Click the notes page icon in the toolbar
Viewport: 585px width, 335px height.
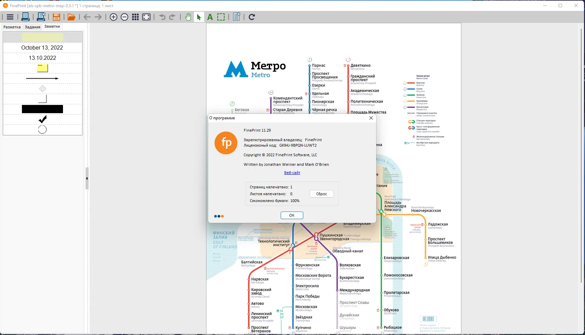[x=237, y=17]
